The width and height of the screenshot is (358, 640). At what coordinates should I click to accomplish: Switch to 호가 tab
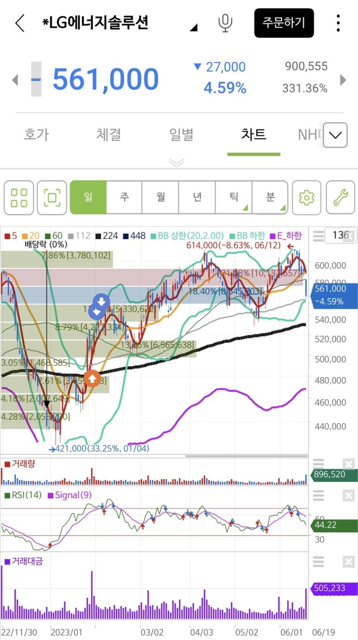(x=36, y=135)
